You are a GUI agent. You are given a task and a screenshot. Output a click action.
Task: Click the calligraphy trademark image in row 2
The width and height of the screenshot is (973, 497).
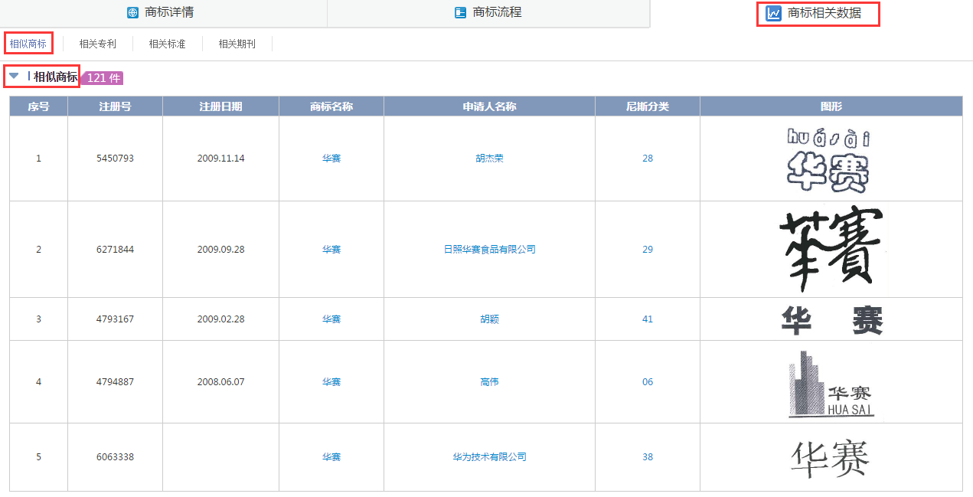831,250
